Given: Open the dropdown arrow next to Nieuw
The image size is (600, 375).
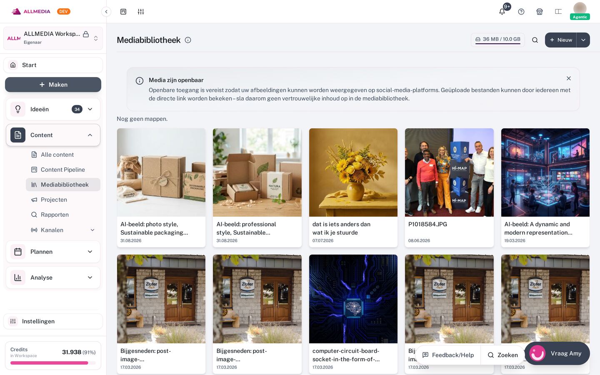Looking at the screenshot, I should (x=583, y=40).
